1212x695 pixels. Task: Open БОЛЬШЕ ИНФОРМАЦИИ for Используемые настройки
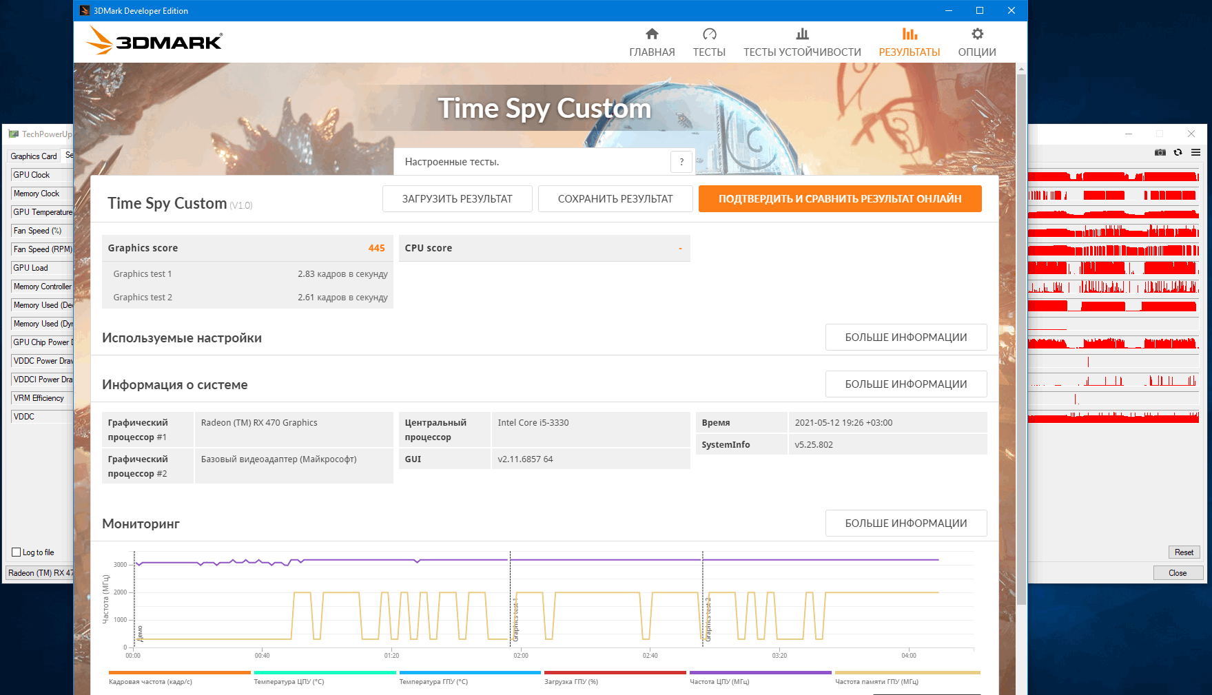[906, 338]
